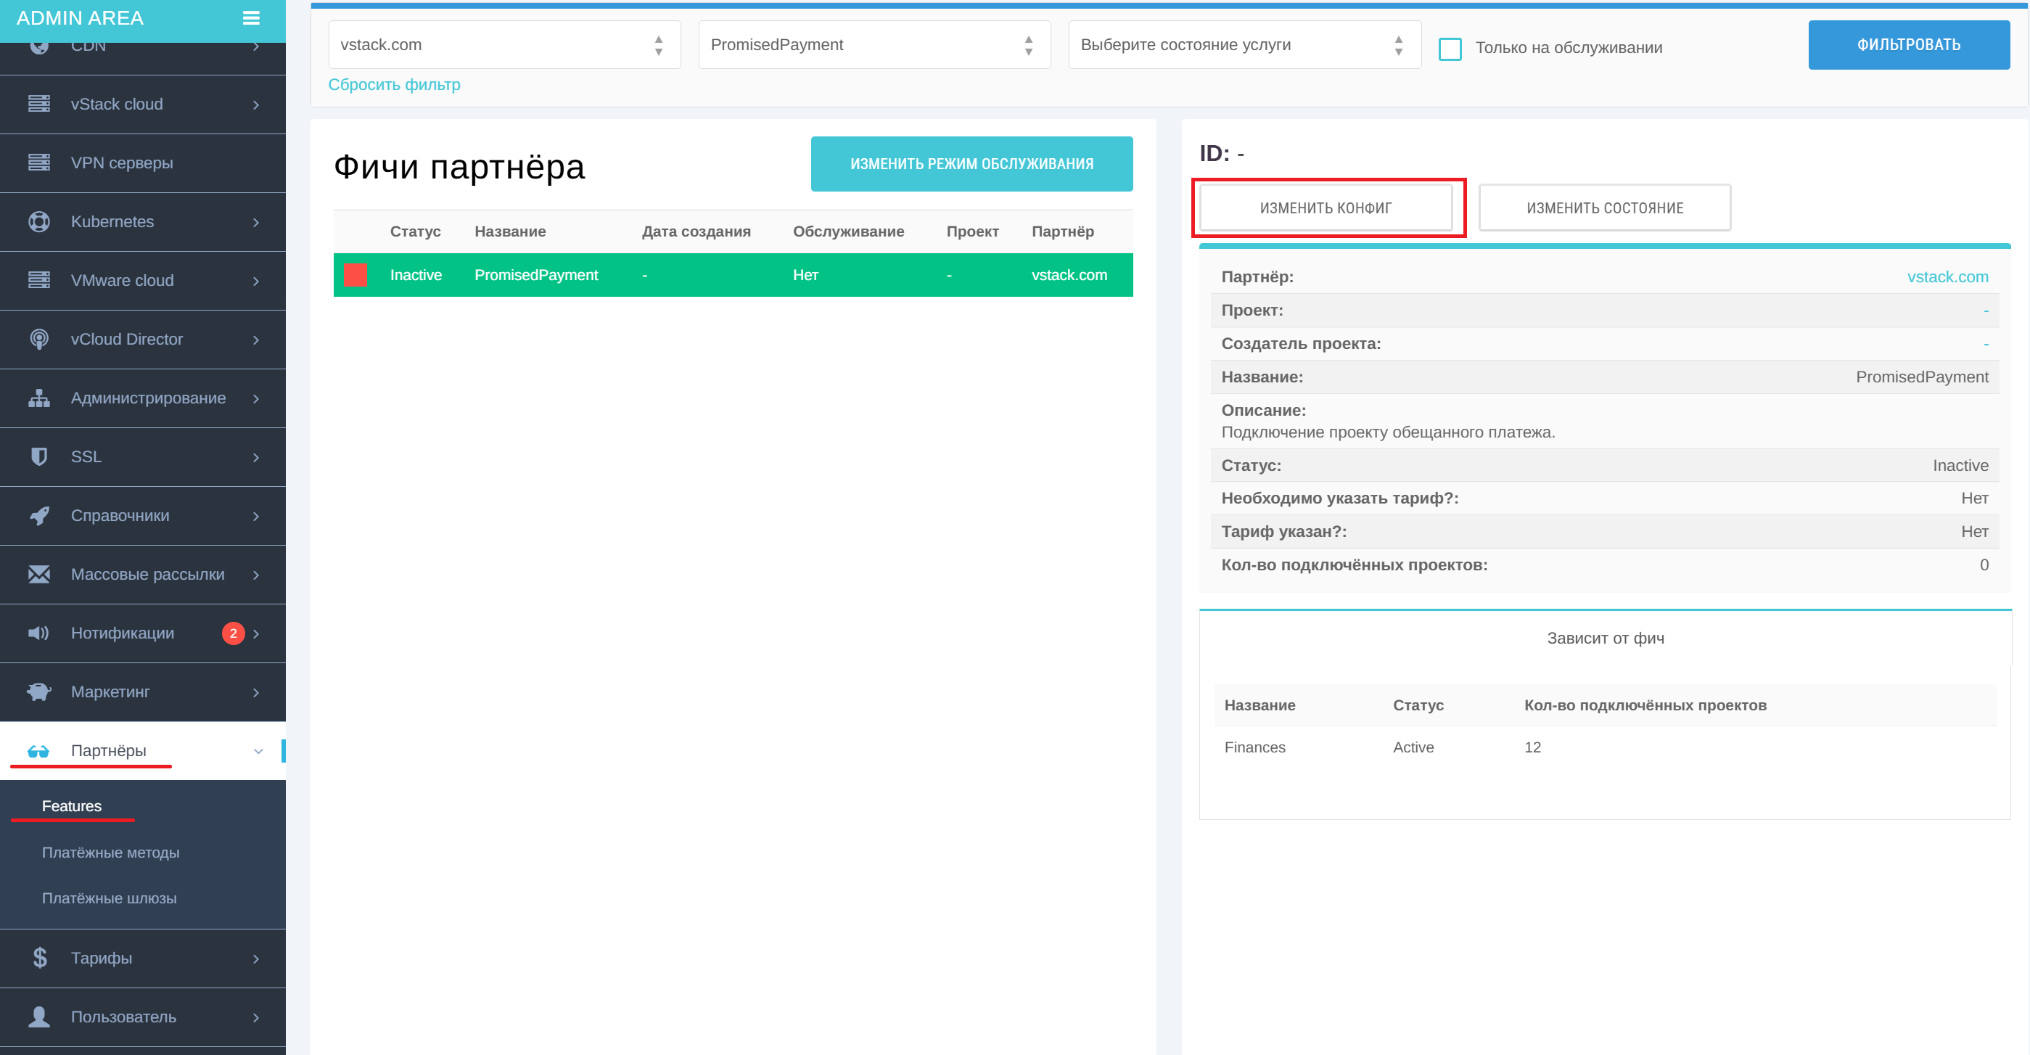The height and width of the screenshot is (1055, 2030).
Task: Click the red notification badge showing 2
Action: coord(234,633)
